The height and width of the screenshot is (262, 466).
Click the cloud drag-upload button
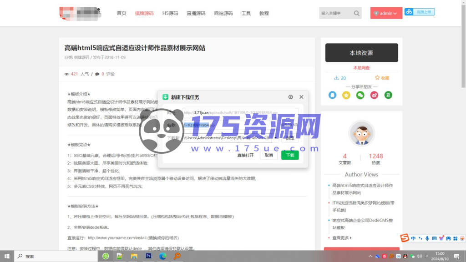click(420, 12)
